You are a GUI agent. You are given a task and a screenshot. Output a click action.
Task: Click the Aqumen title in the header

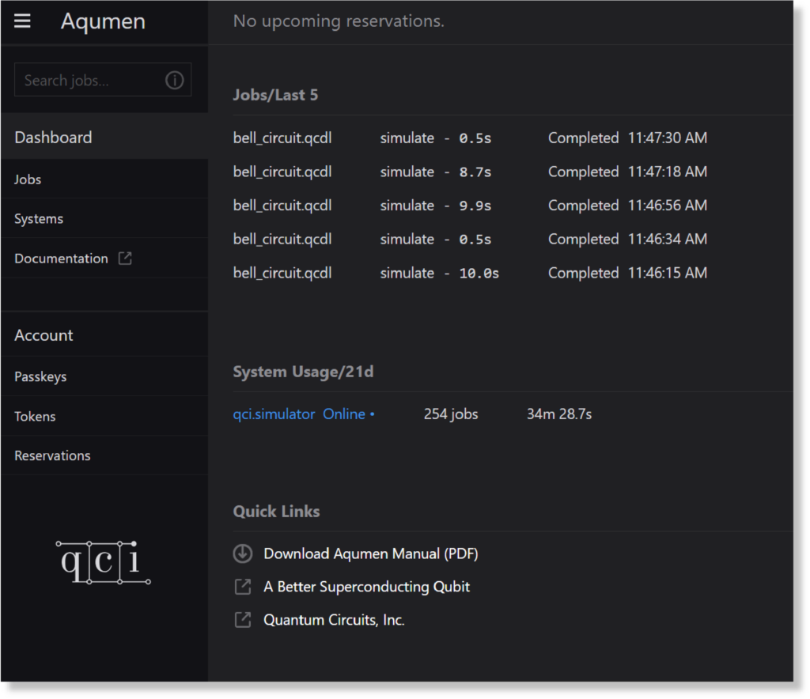pyautogui.click(x=104, y=21)
